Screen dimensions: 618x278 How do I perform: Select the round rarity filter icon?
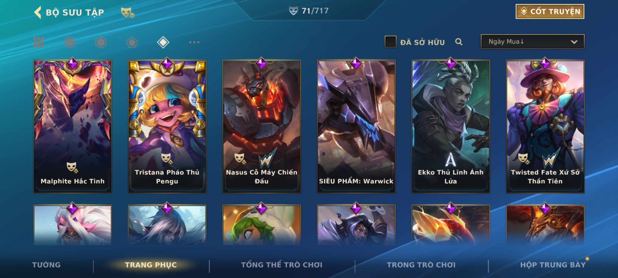coord(70,42)
